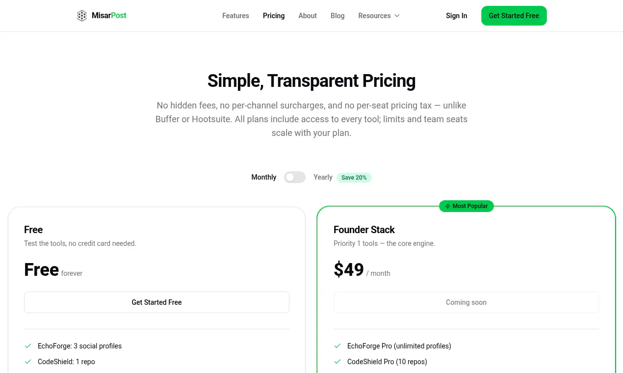The width and height of the screenshot is (623, 373).
Task: Click Get Started Free in Free plan card
Action: click(x=156, y=302)
